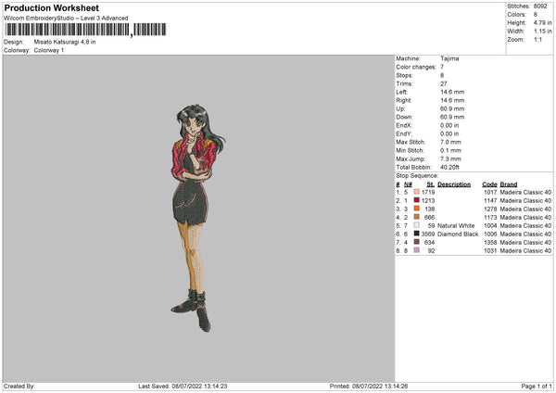Image resolution: width=556 pixels, height=393 pixels.
Task: Click the 'EndX:' label
Action: [404, 125]
